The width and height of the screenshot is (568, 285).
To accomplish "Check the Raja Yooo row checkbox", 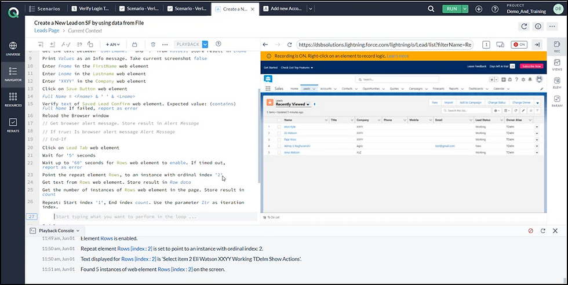I will [x=279, y=140].
